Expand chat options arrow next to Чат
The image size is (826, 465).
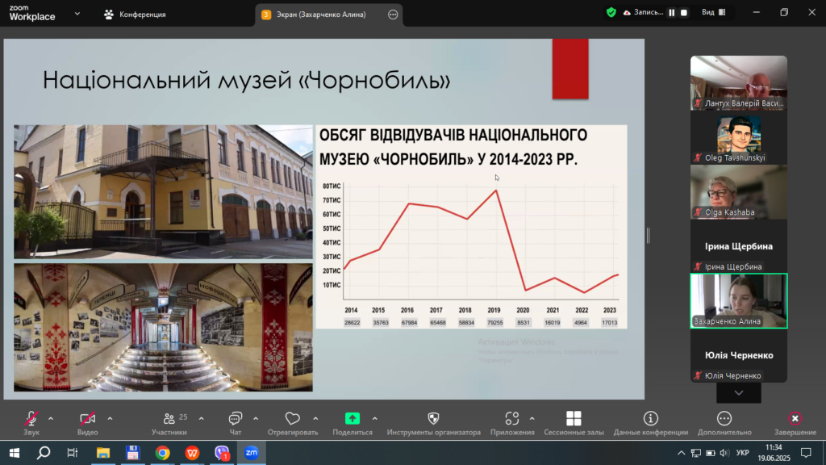point(256,419)
